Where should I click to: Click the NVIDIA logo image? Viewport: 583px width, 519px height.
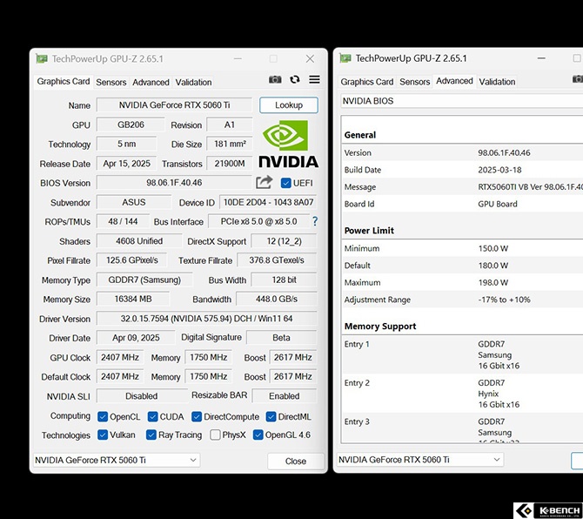pyautogui.click(x=288, y=144)
